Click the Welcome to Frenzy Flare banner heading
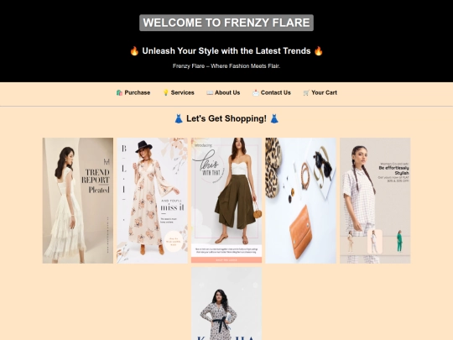453x340 pixels. tap(226, 23)
